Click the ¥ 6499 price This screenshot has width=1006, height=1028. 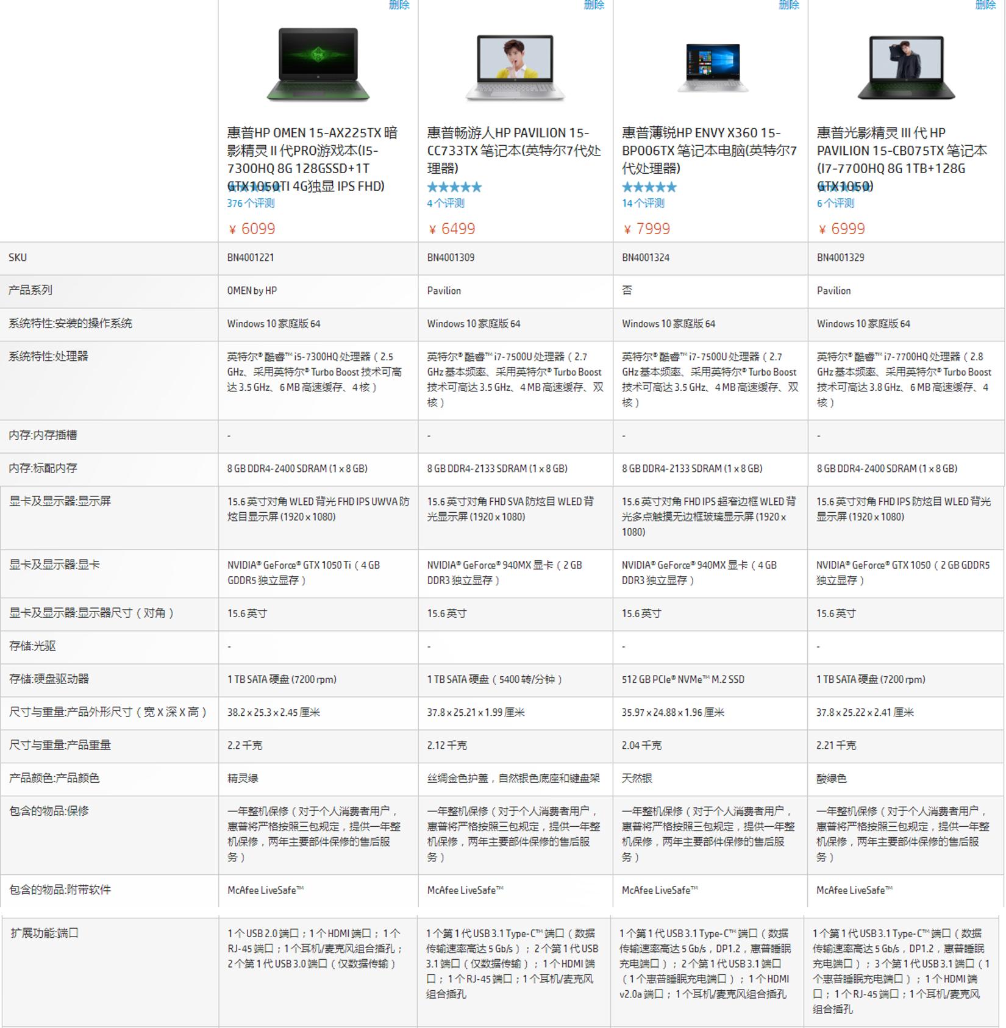point(452,229)
